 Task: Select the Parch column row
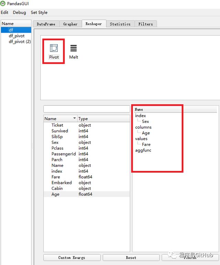[87, 160]
